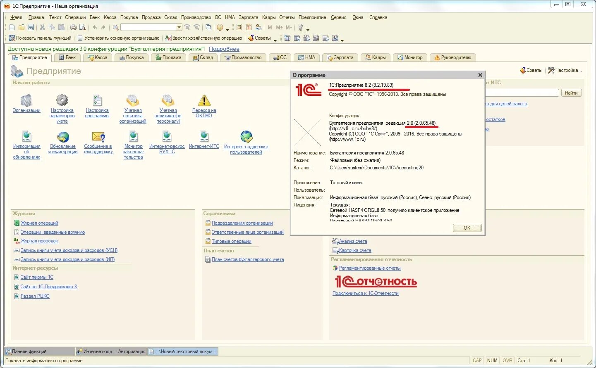Expand the wrench tools dropdown arrow
Viewport: 596px width, 368px height.
click(x=308, y=29)
